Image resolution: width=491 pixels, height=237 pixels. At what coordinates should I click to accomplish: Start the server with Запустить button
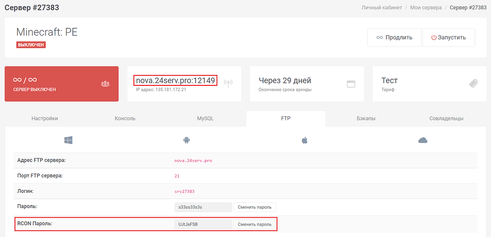[448, 37]
